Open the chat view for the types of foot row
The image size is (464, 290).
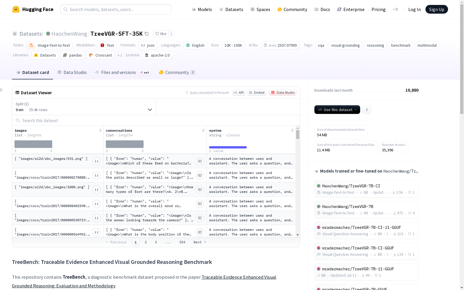click(x=200, y=190)
